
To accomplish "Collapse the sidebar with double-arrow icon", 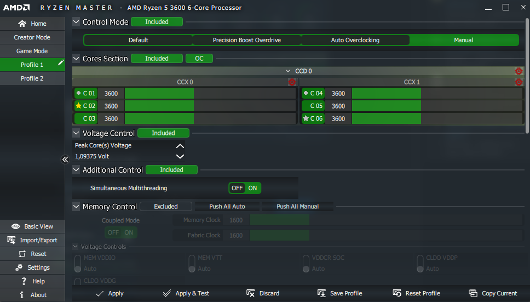I will 65,159.
